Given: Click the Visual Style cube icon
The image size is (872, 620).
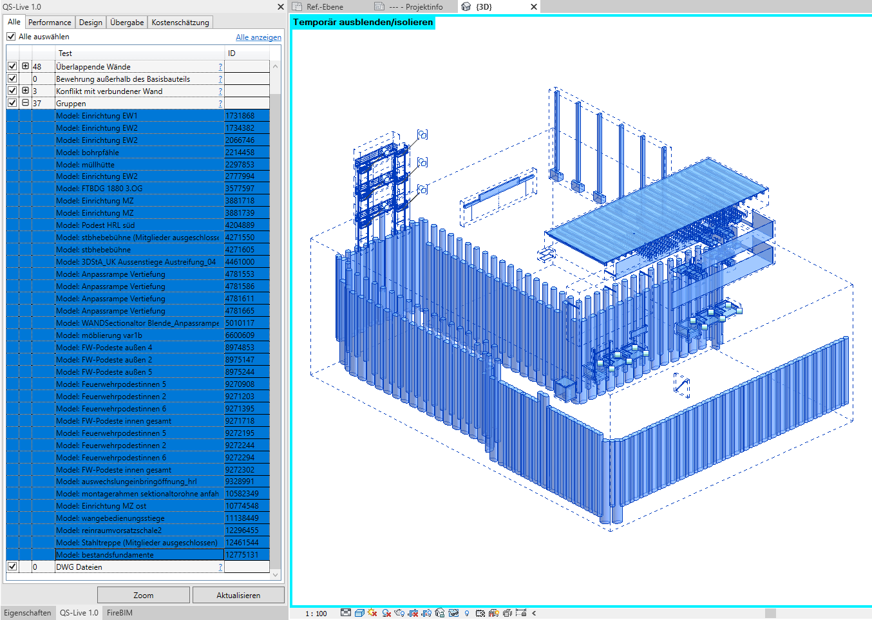Looking at the screenshot, I should pyautogui.click(x=359, y=613).
